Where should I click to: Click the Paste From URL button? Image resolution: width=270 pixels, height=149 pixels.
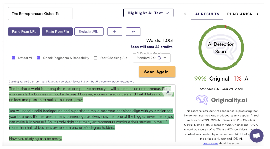(x=24, y=31)
